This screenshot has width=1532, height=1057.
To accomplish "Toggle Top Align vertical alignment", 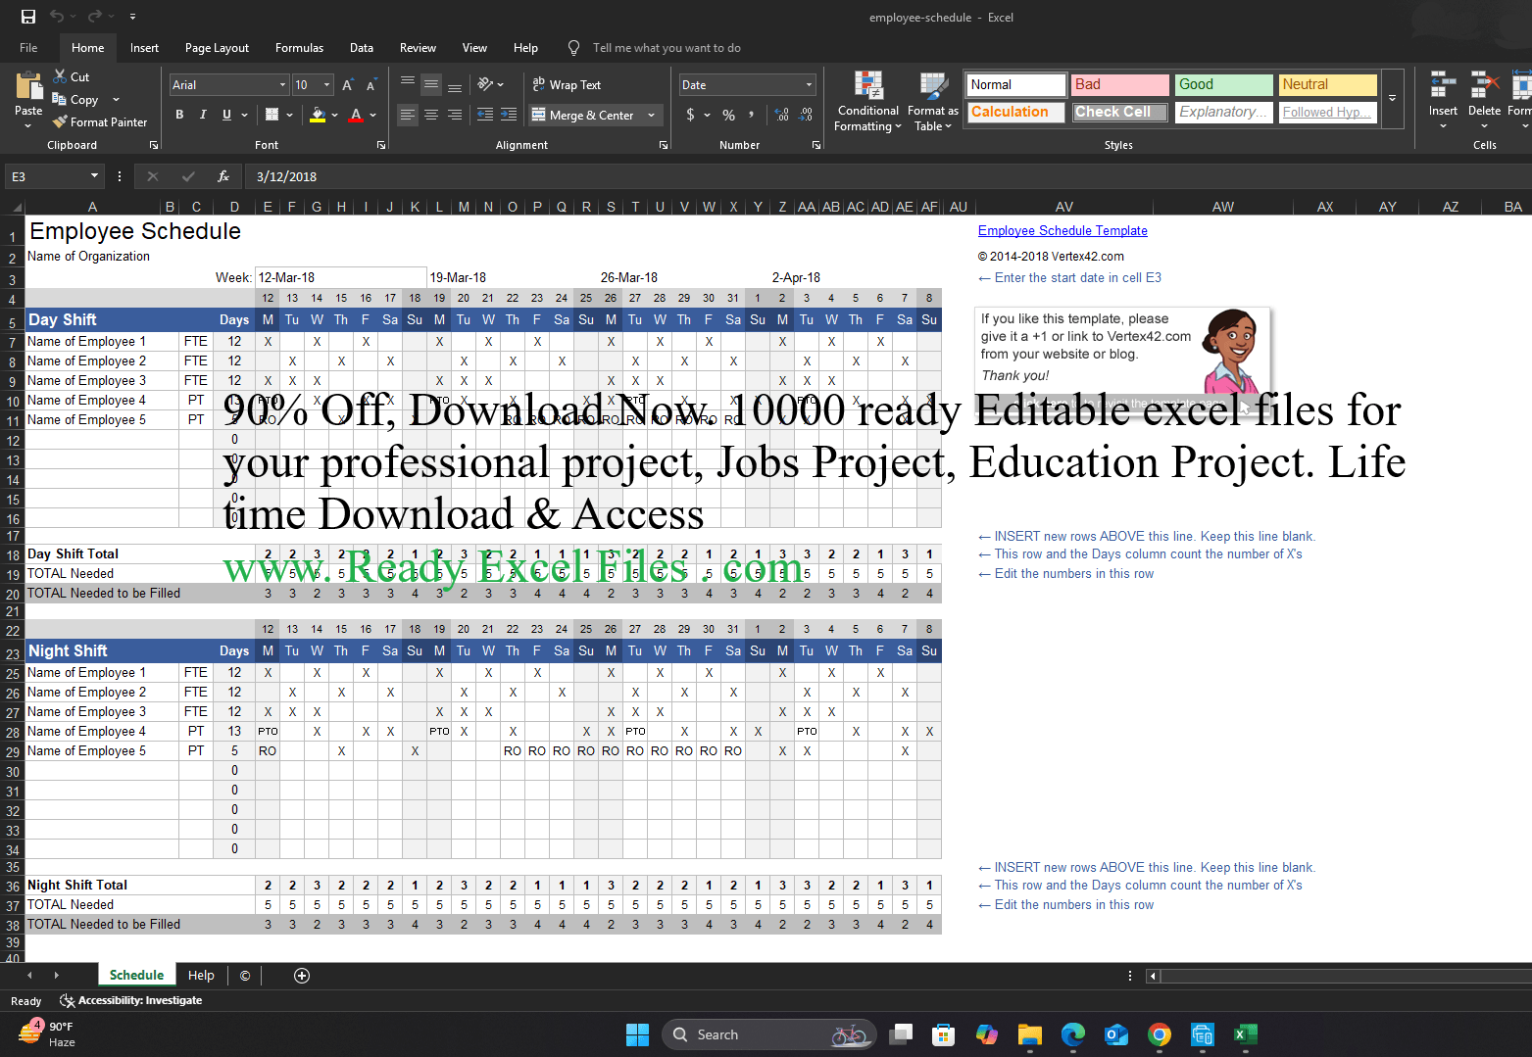I will pos(408,84).
